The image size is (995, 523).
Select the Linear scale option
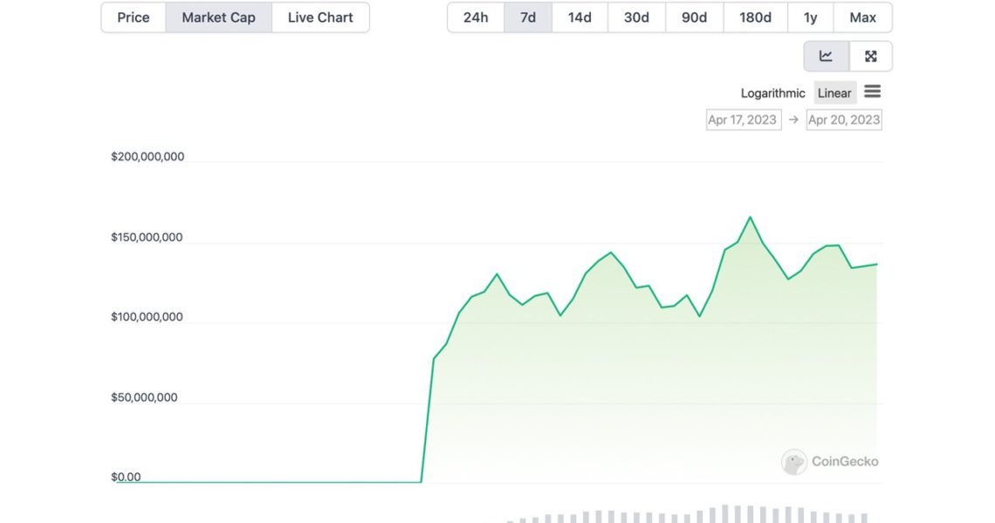tap(834, 93)
